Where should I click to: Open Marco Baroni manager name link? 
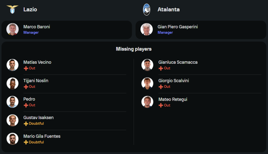(x=36, y=27)
